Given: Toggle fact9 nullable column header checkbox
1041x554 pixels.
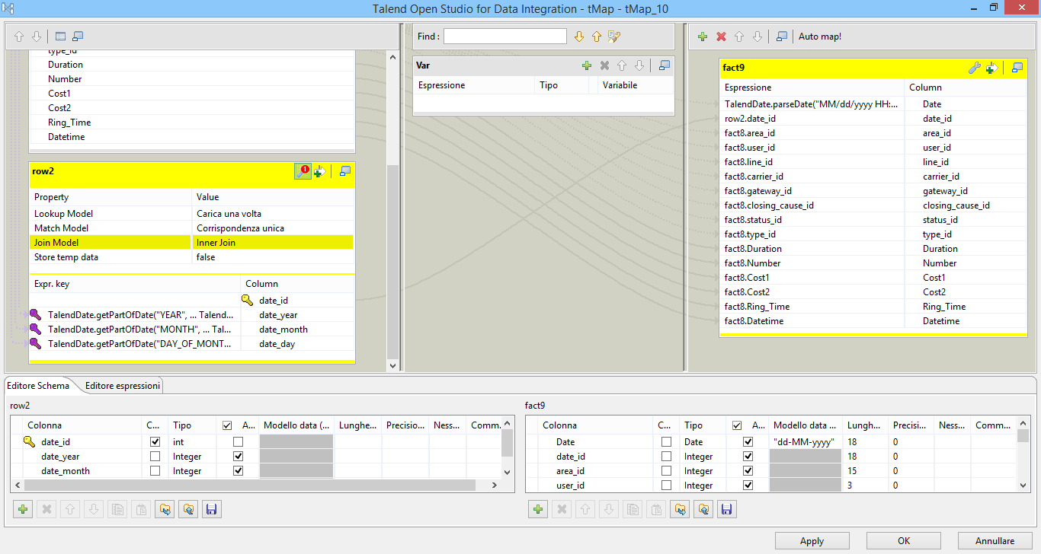Looking at the screenshot, I should point(736,425).
